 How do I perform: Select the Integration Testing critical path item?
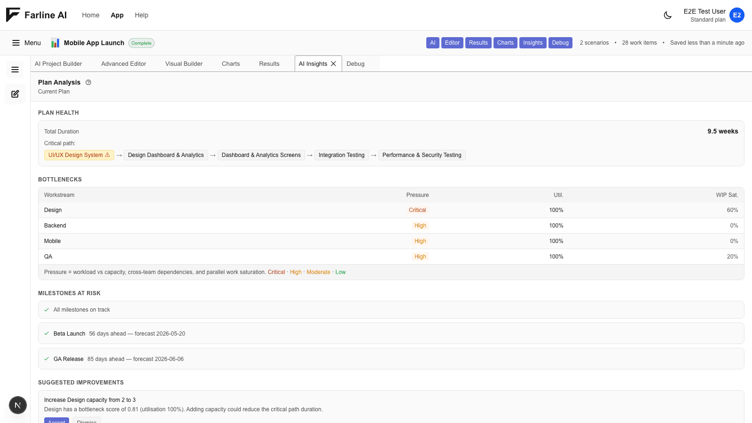[341, 155]
